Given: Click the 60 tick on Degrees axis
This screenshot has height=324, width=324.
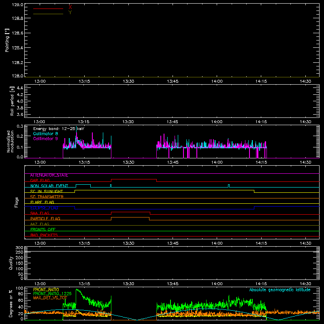Looking at the screenshot, I should pyautogui.click(x=21, y=300).
